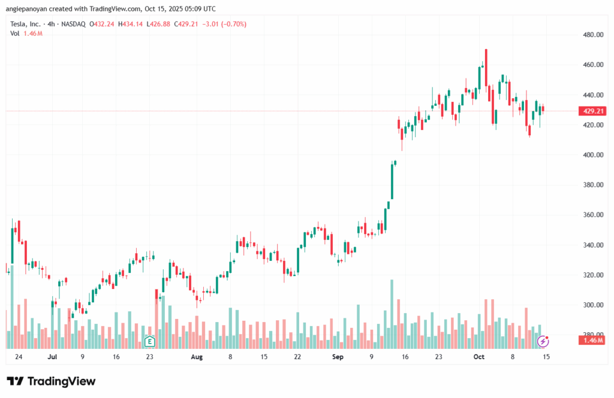Click the open price O432.24 value

point(102,24)
